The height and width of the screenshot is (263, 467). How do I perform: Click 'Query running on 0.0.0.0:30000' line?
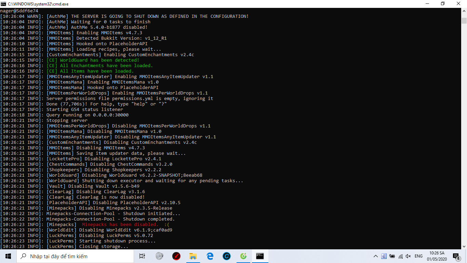click(x=64, y=115)
